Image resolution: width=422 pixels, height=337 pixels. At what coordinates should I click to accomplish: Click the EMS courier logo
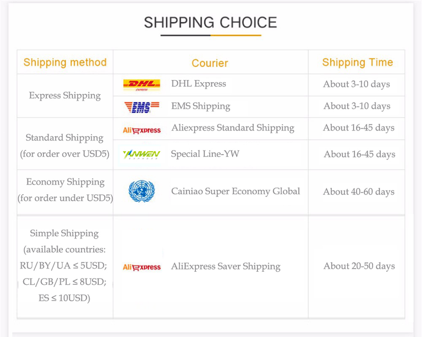click(x=138, y=107)
